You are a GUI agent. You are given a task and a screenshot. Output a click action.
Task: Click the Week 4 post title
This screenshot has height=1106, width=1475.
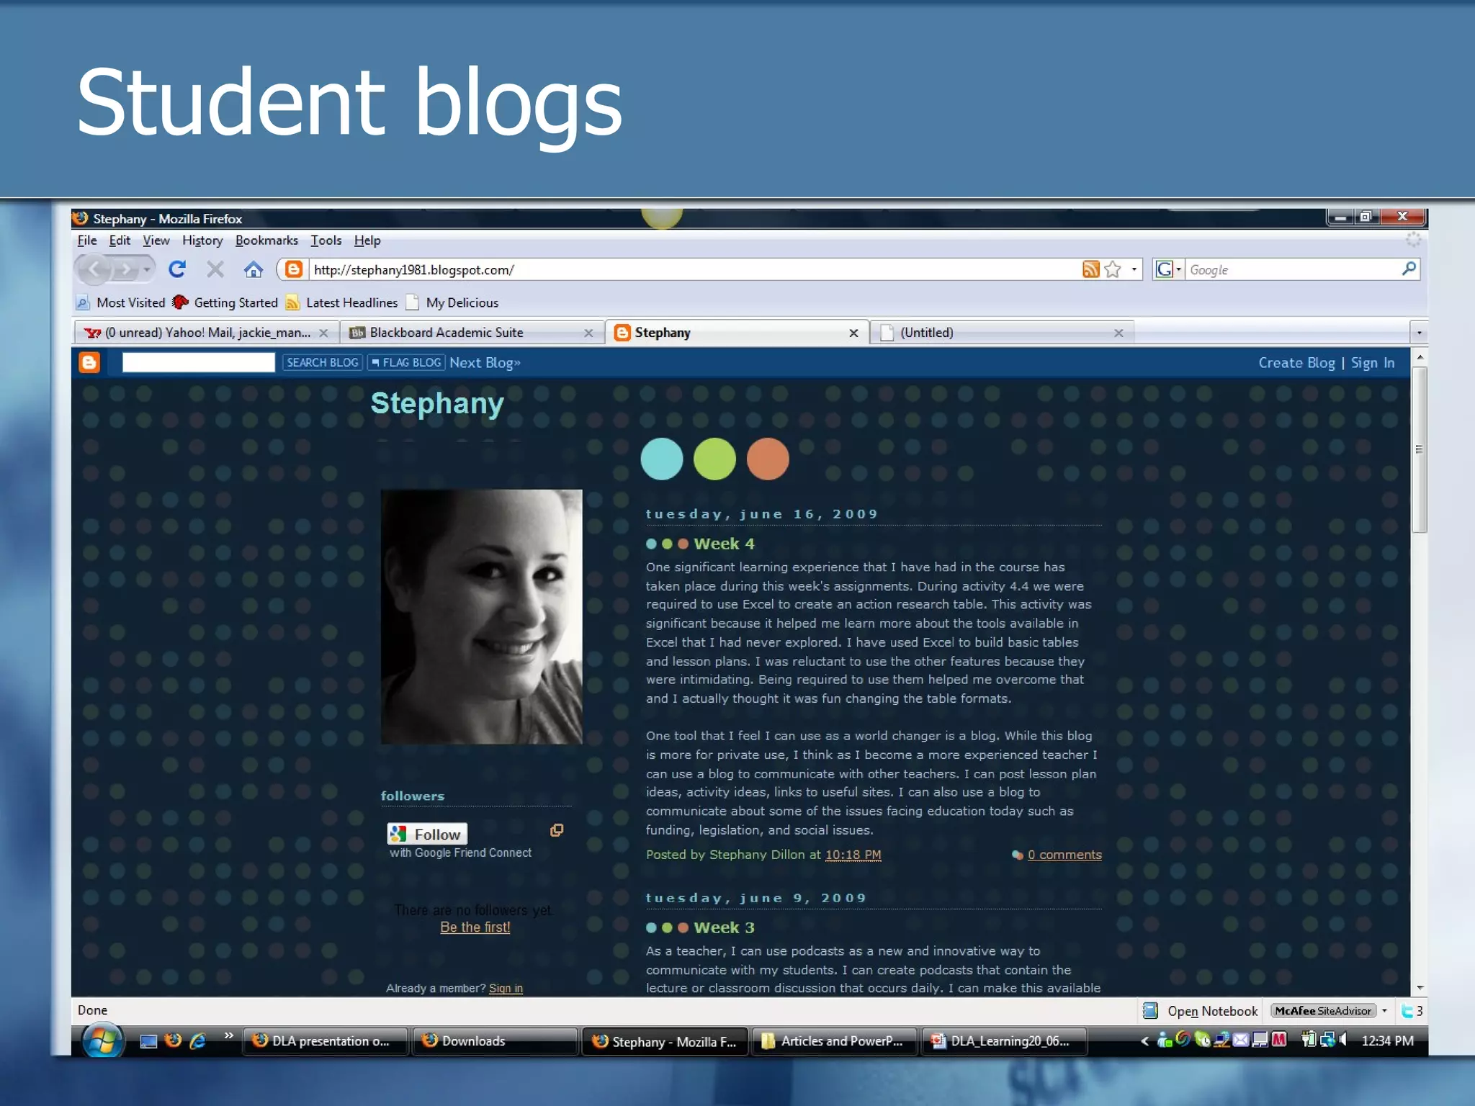pyautogui.click(x=724, y=544)
